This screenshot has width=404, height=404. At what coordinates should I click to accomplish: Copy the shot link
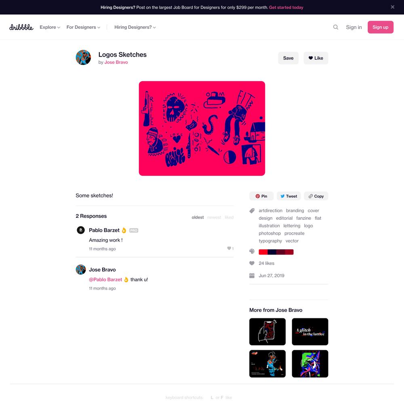(x=316, y=196)
